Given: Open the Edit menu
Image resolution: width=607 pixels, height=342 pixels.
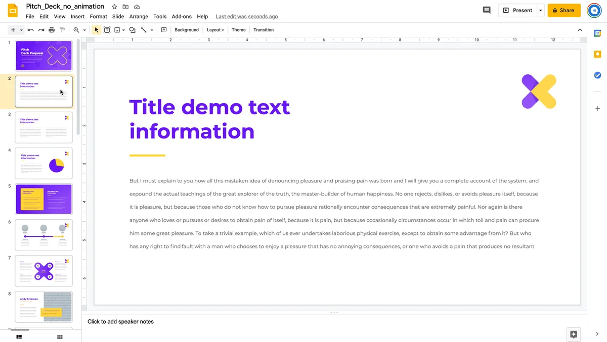Looking at the screenshot, I should [x=44, y=17].
